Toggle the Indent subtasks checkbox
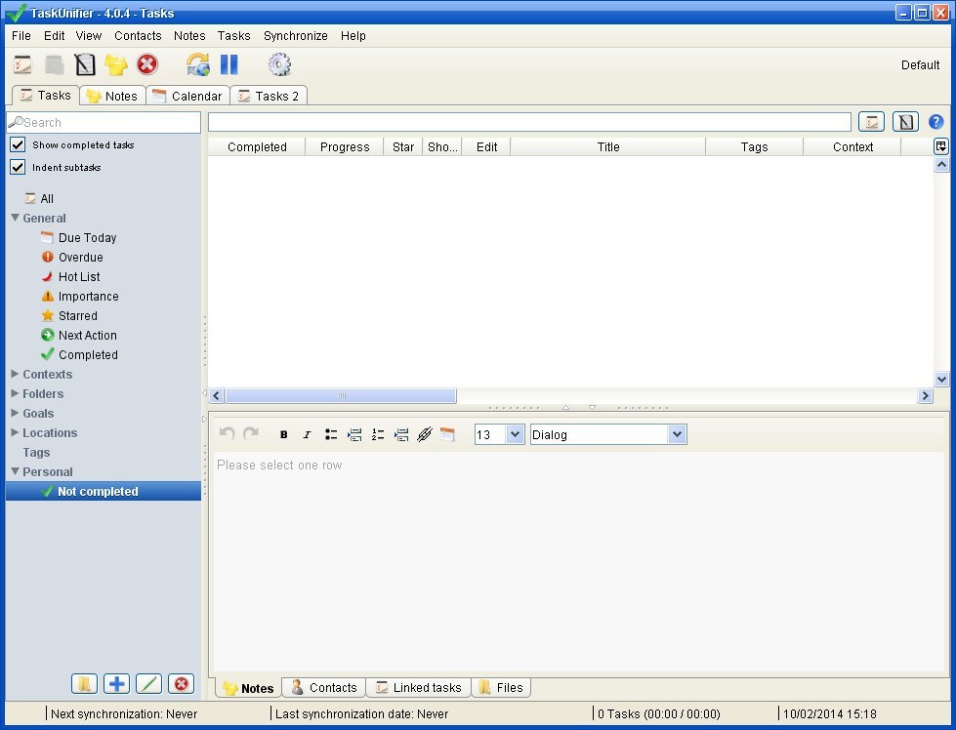 point(18,167)
